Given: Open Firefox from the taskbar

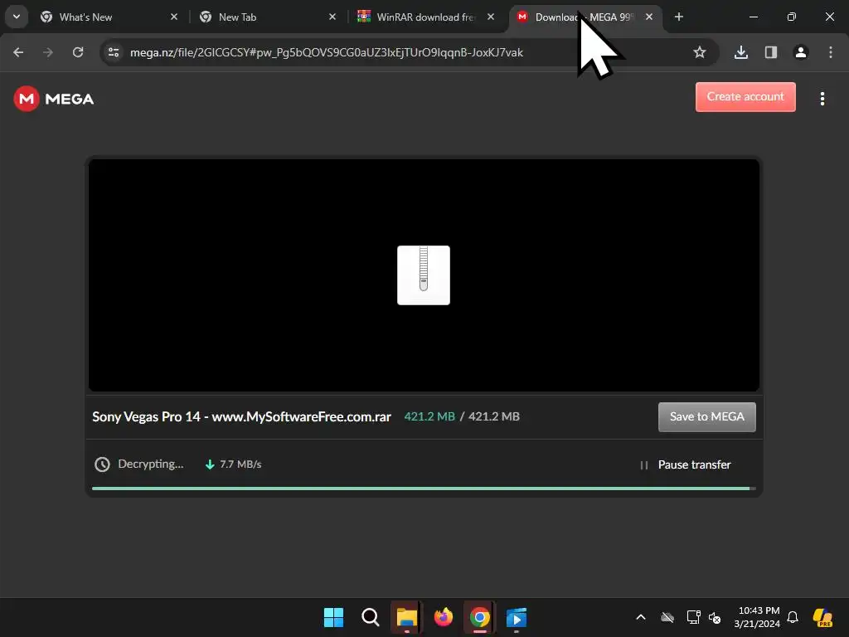Looking at the screenshot, I should coord(444,617).
